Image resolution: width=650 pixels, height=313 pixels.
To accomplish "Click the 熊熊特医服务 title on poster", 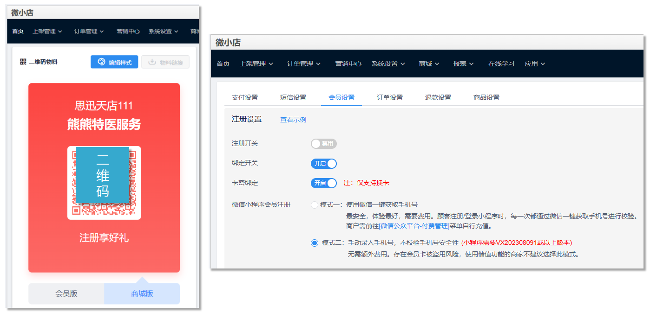I will pos(104,124).
